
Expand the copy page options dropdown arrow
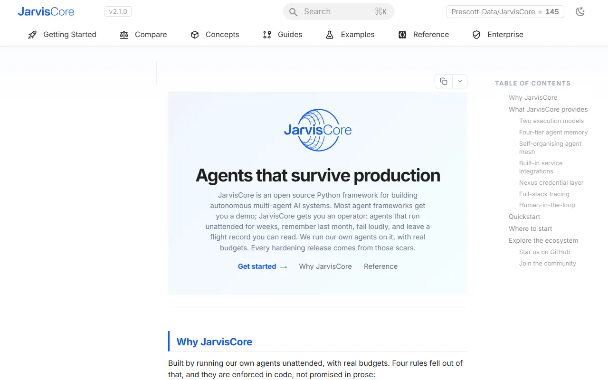[460, 81]
